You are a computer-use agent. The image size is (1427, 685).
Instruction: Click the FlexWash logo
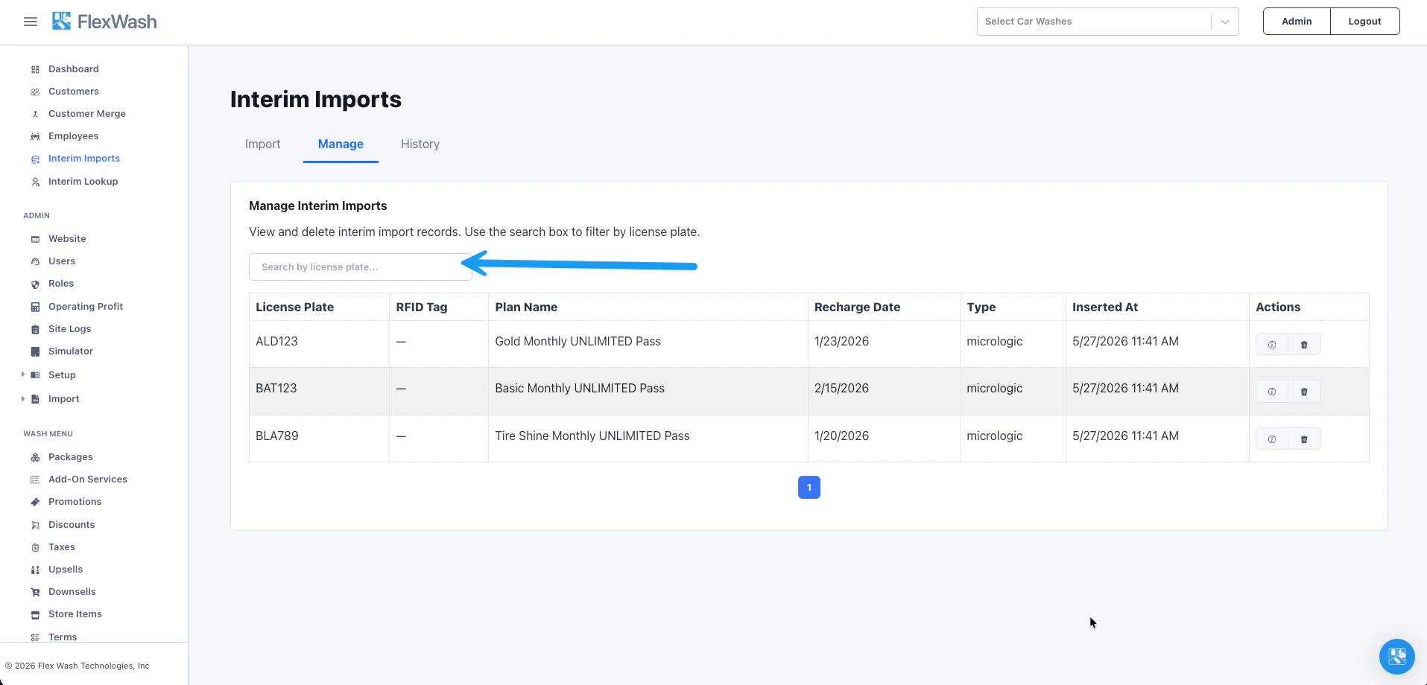104,22
